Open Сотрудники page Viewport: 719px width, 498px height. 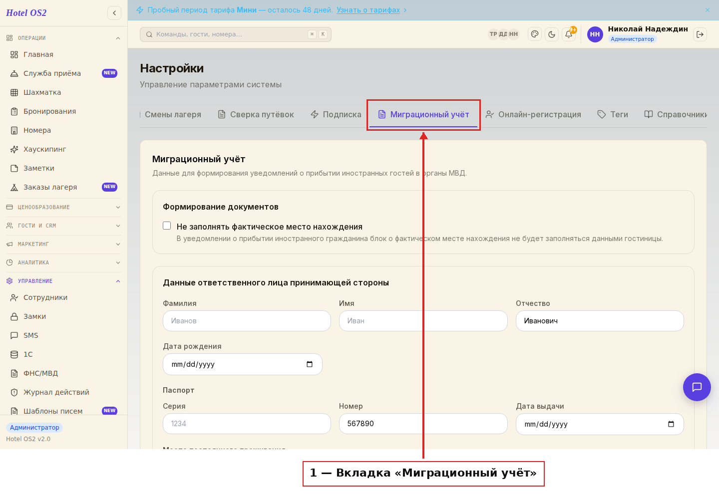pyautogui.click(x=64, y=297)
